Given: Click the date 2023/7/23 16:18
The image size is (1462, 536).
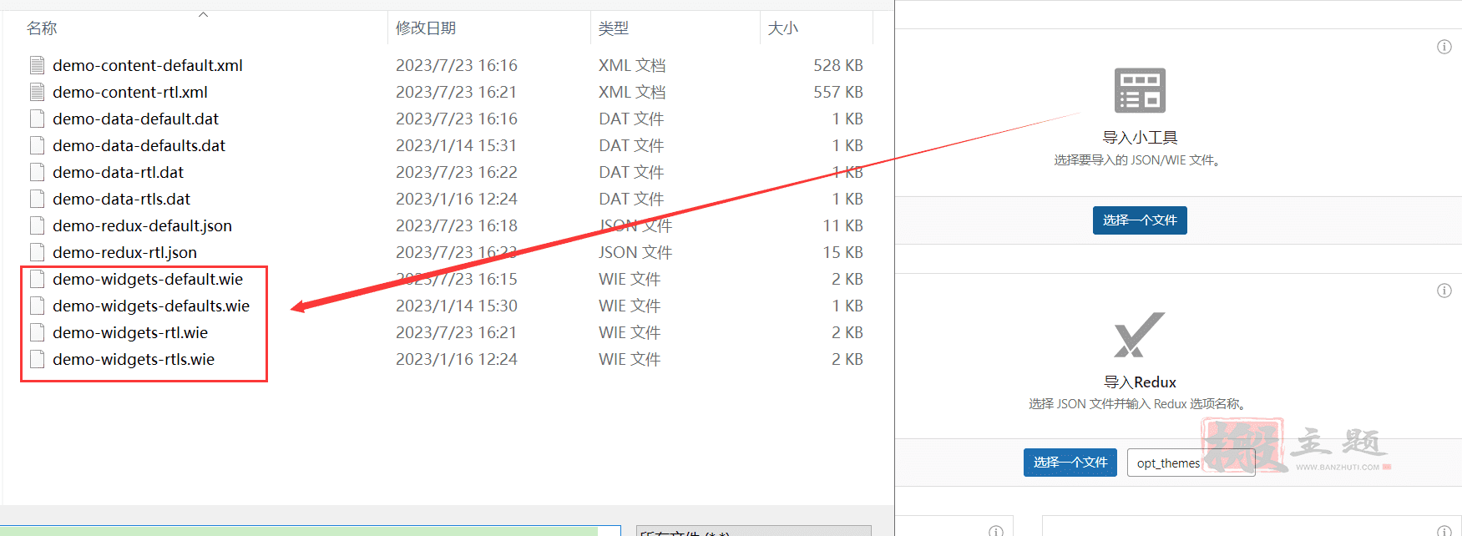Looking at the screenshot, I should (456, 225).
